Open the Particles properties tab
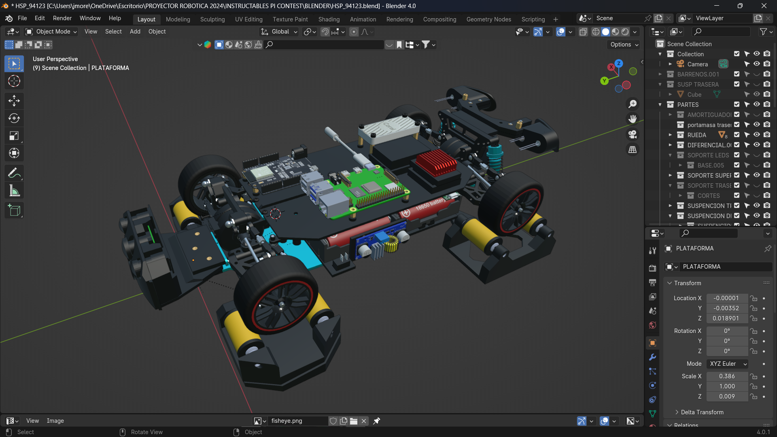 (x=652, y=371)
